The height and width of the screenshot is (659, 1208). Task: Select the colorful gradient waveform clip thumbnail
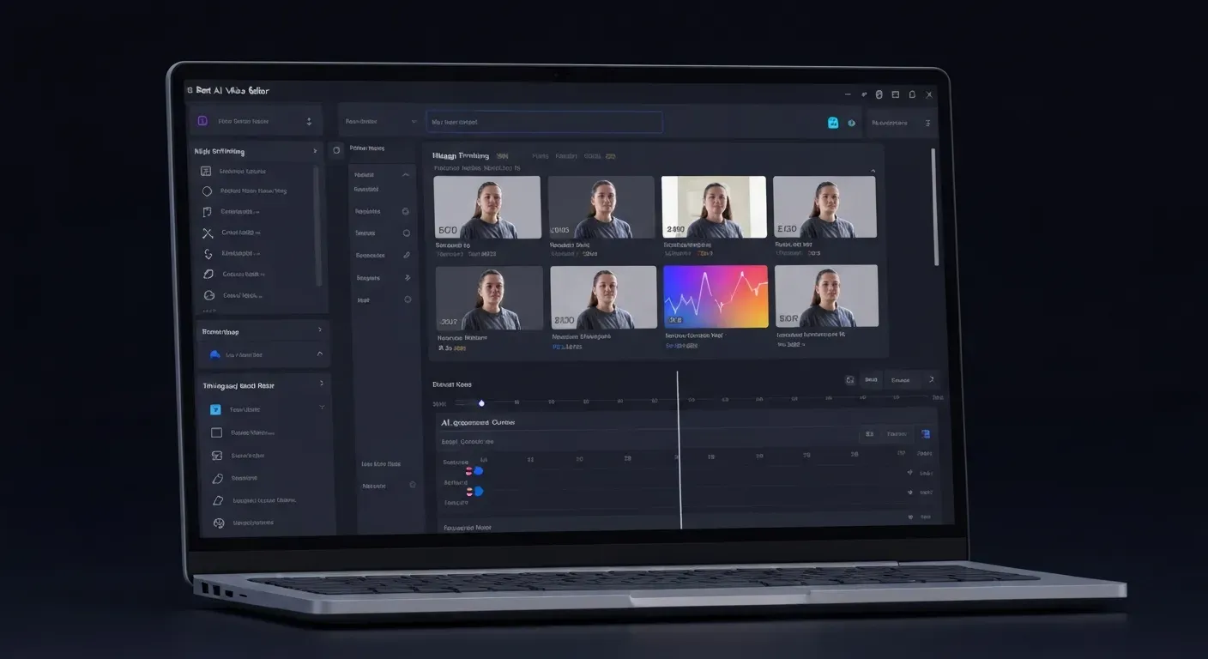pyautogui.click(x=715, y=296)
